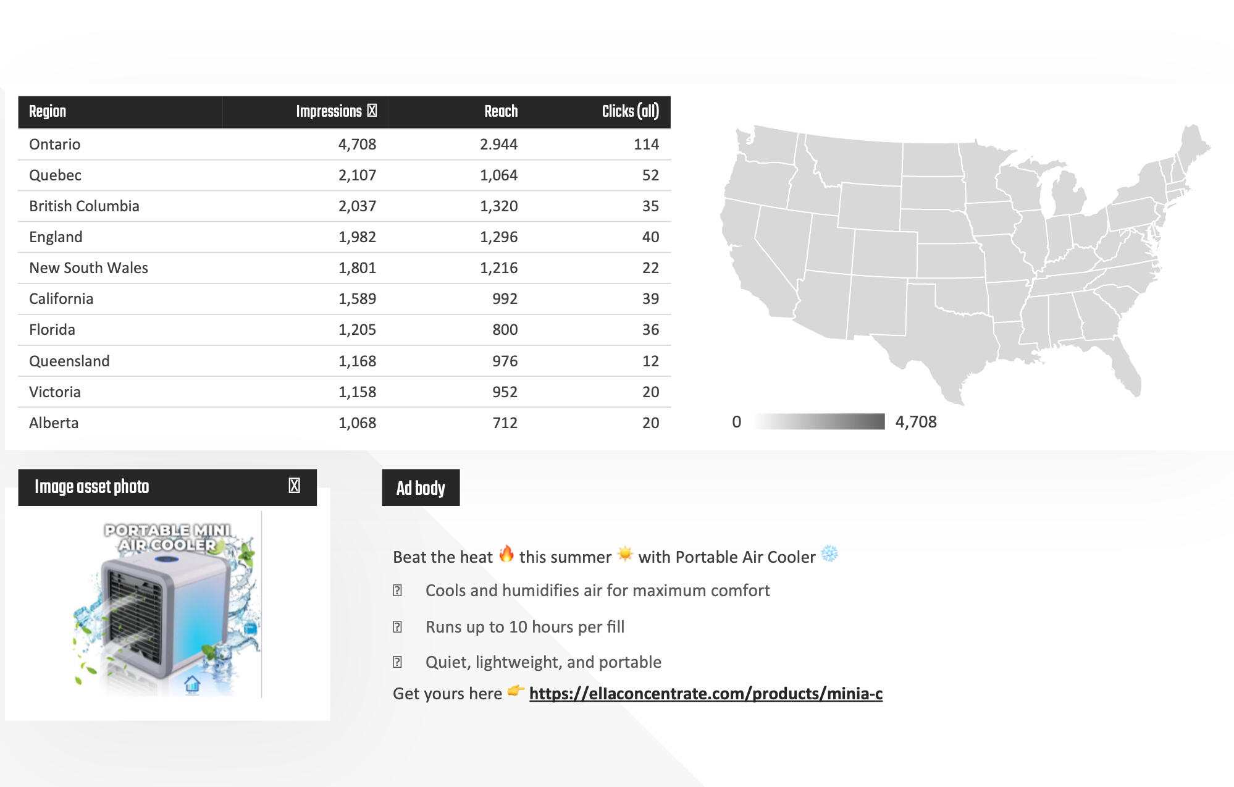The width and height of the screenshot is (1234, 787).
Task: Sort by the Clicks (all) column header
Action: pos(630,112)
